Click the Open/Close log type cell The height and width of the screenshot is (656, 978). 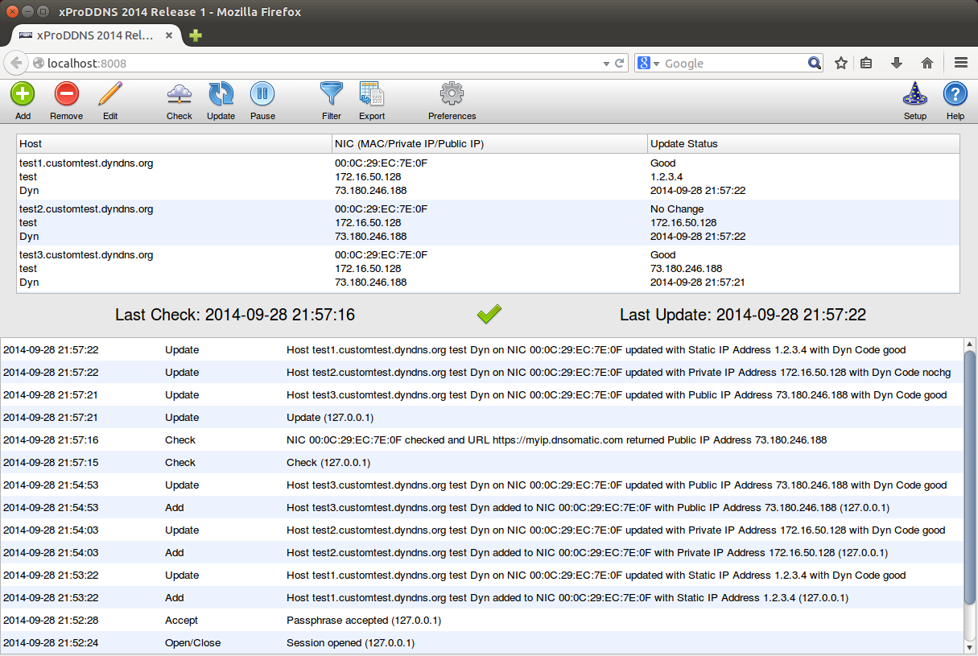192,642
